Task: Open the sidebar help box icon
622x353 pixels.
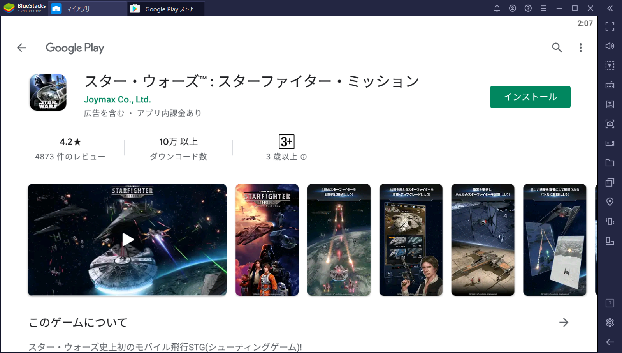Action: point(610,303)
